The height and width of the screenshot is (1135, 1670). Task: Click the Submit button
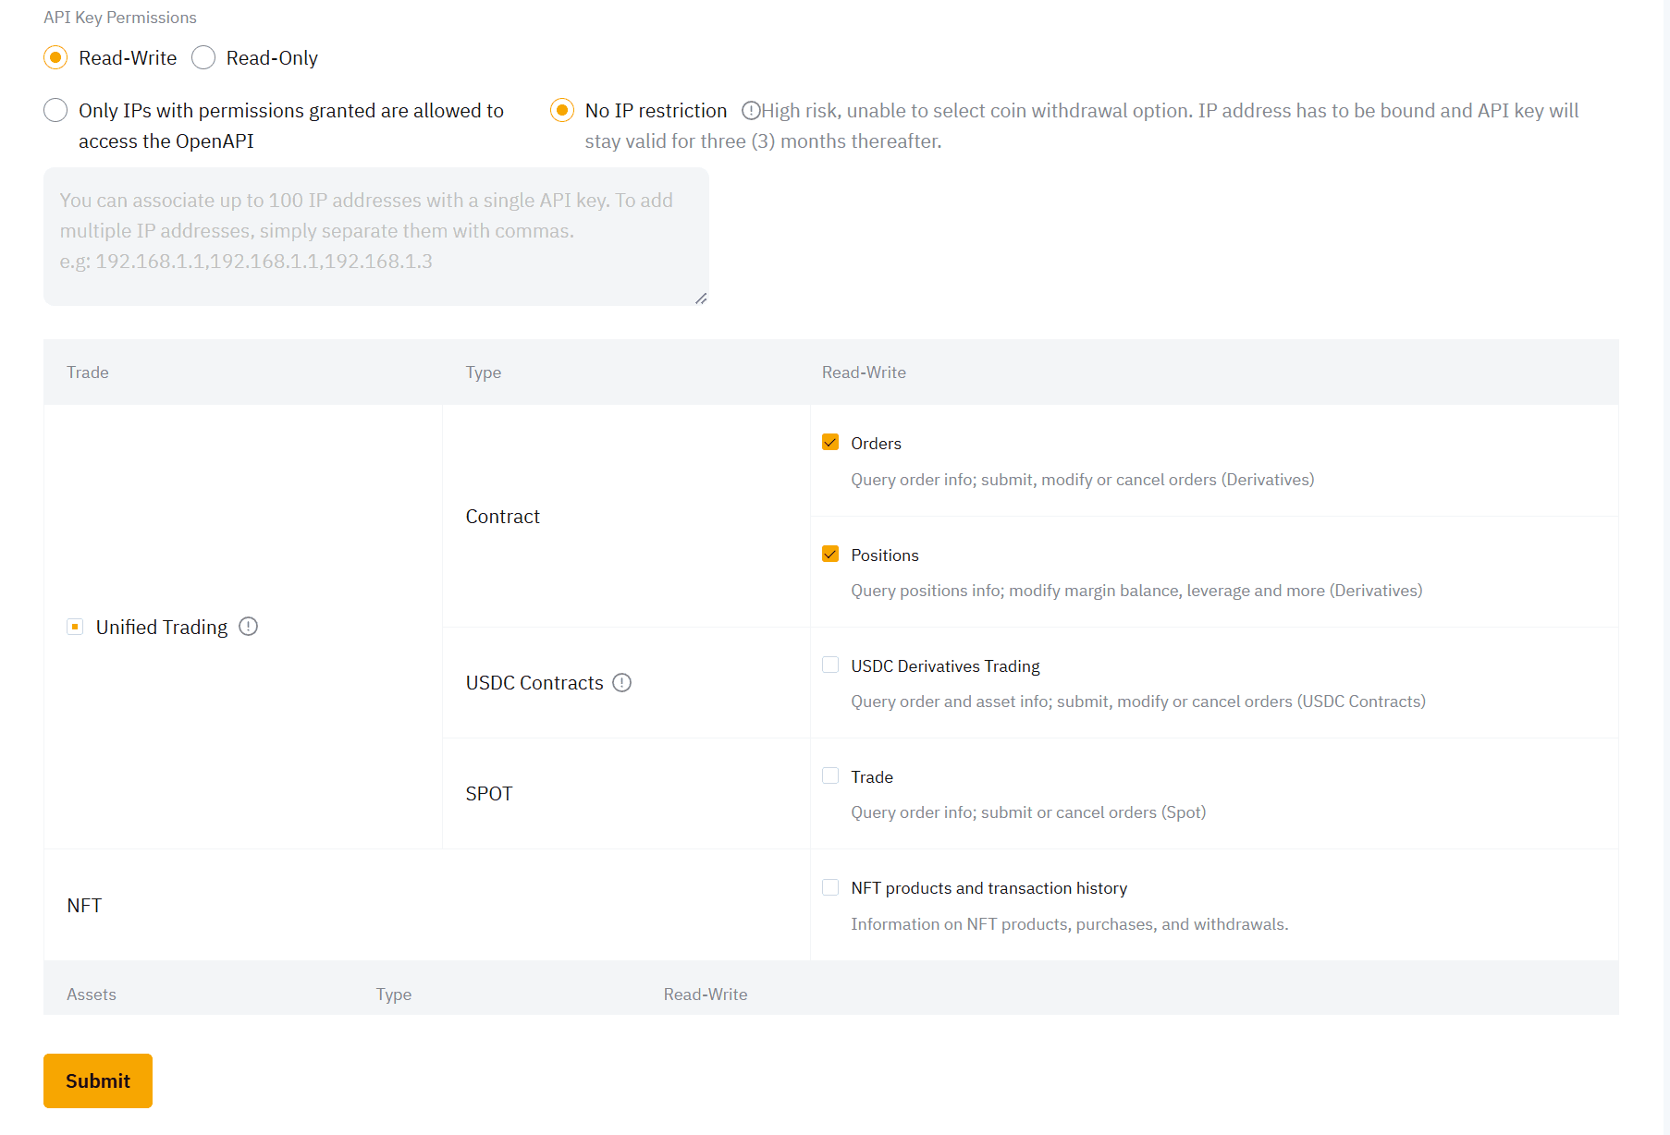click(97, 1080)
